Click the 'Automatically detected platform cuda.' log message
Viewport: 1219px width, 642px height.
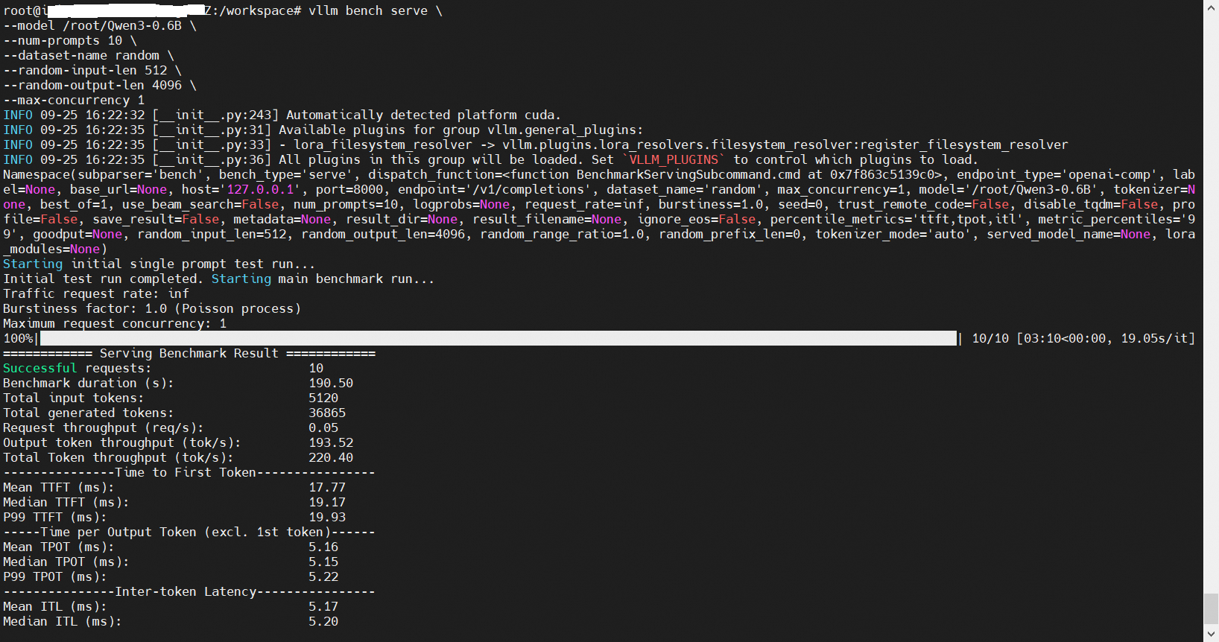(423, 115)
